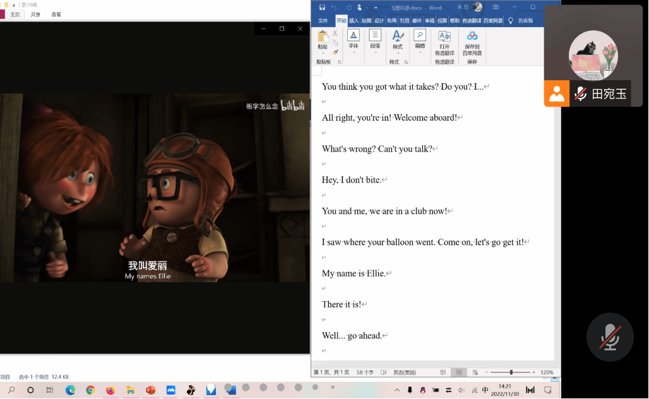Toggle the large microphone mute button
The image size is (649, 399).
[610, 337]
